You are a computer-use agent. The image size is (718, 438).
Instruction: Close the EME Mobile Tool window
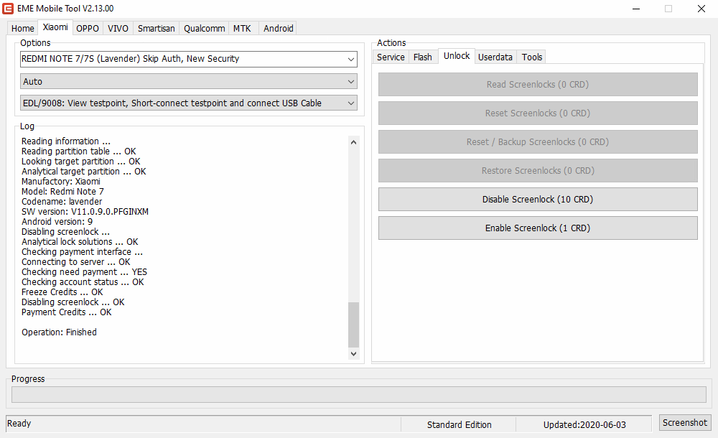click(701, 9)
